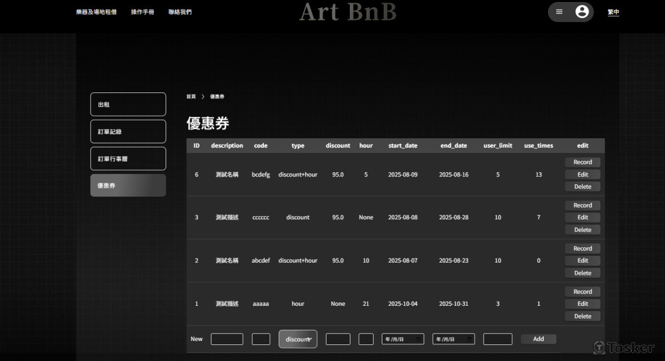Expand the coupon type dropdown
Screen dimensions: 665x361
click(x=298, y=339)
